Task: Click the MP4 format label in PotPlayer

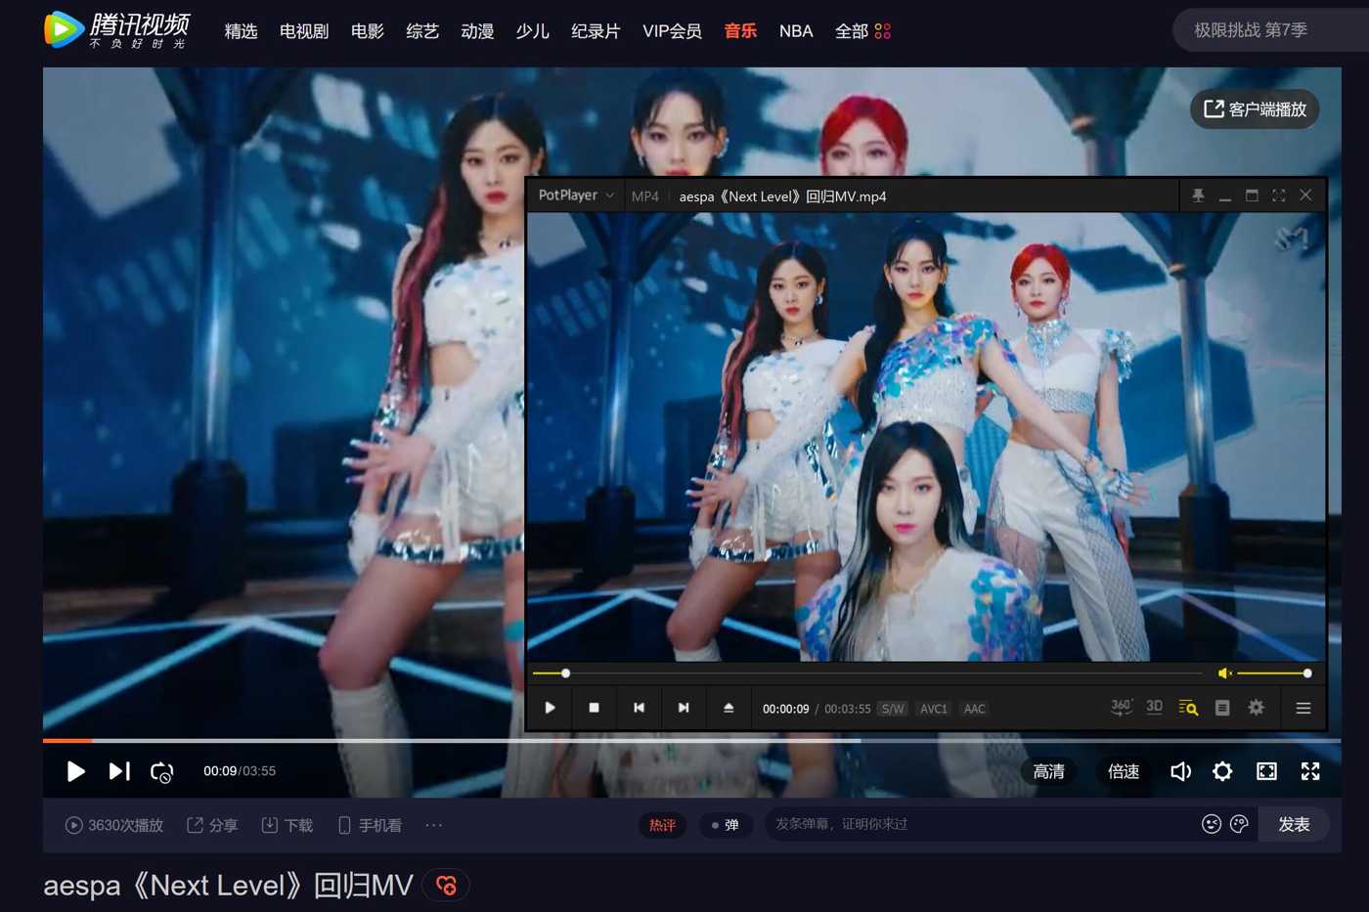Action: 645,196
